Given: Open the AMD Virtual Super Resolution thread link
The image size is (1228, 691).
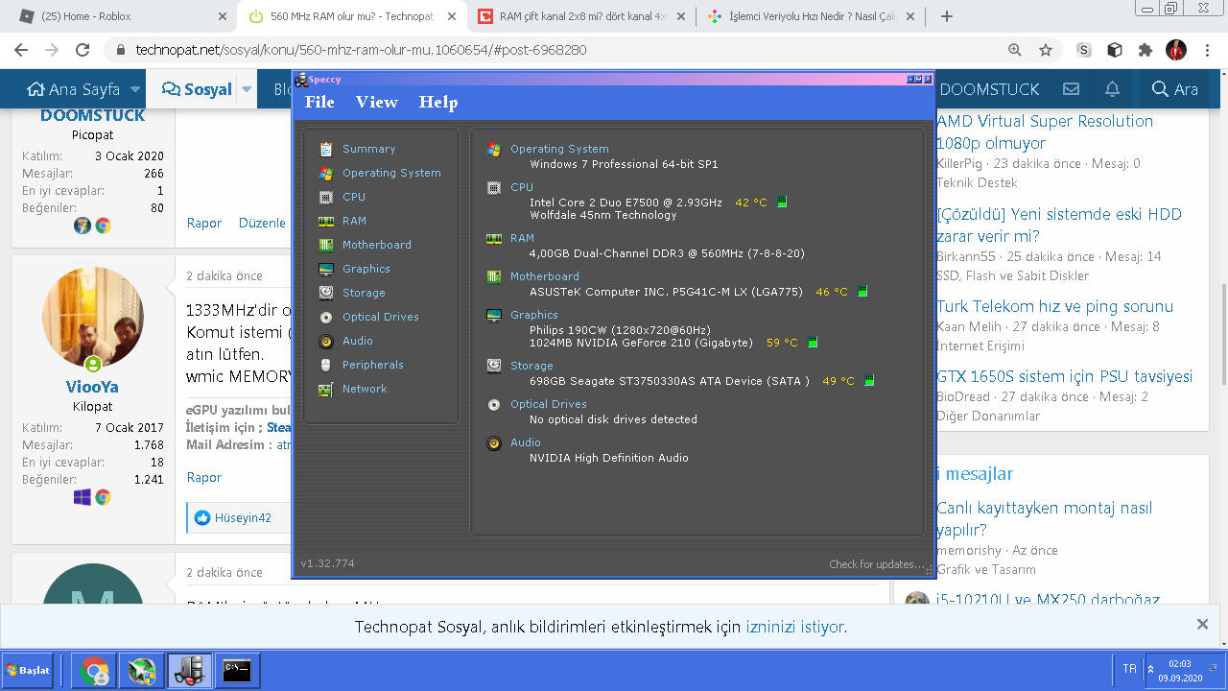Looking at the screenshot, I should 1045,132.
